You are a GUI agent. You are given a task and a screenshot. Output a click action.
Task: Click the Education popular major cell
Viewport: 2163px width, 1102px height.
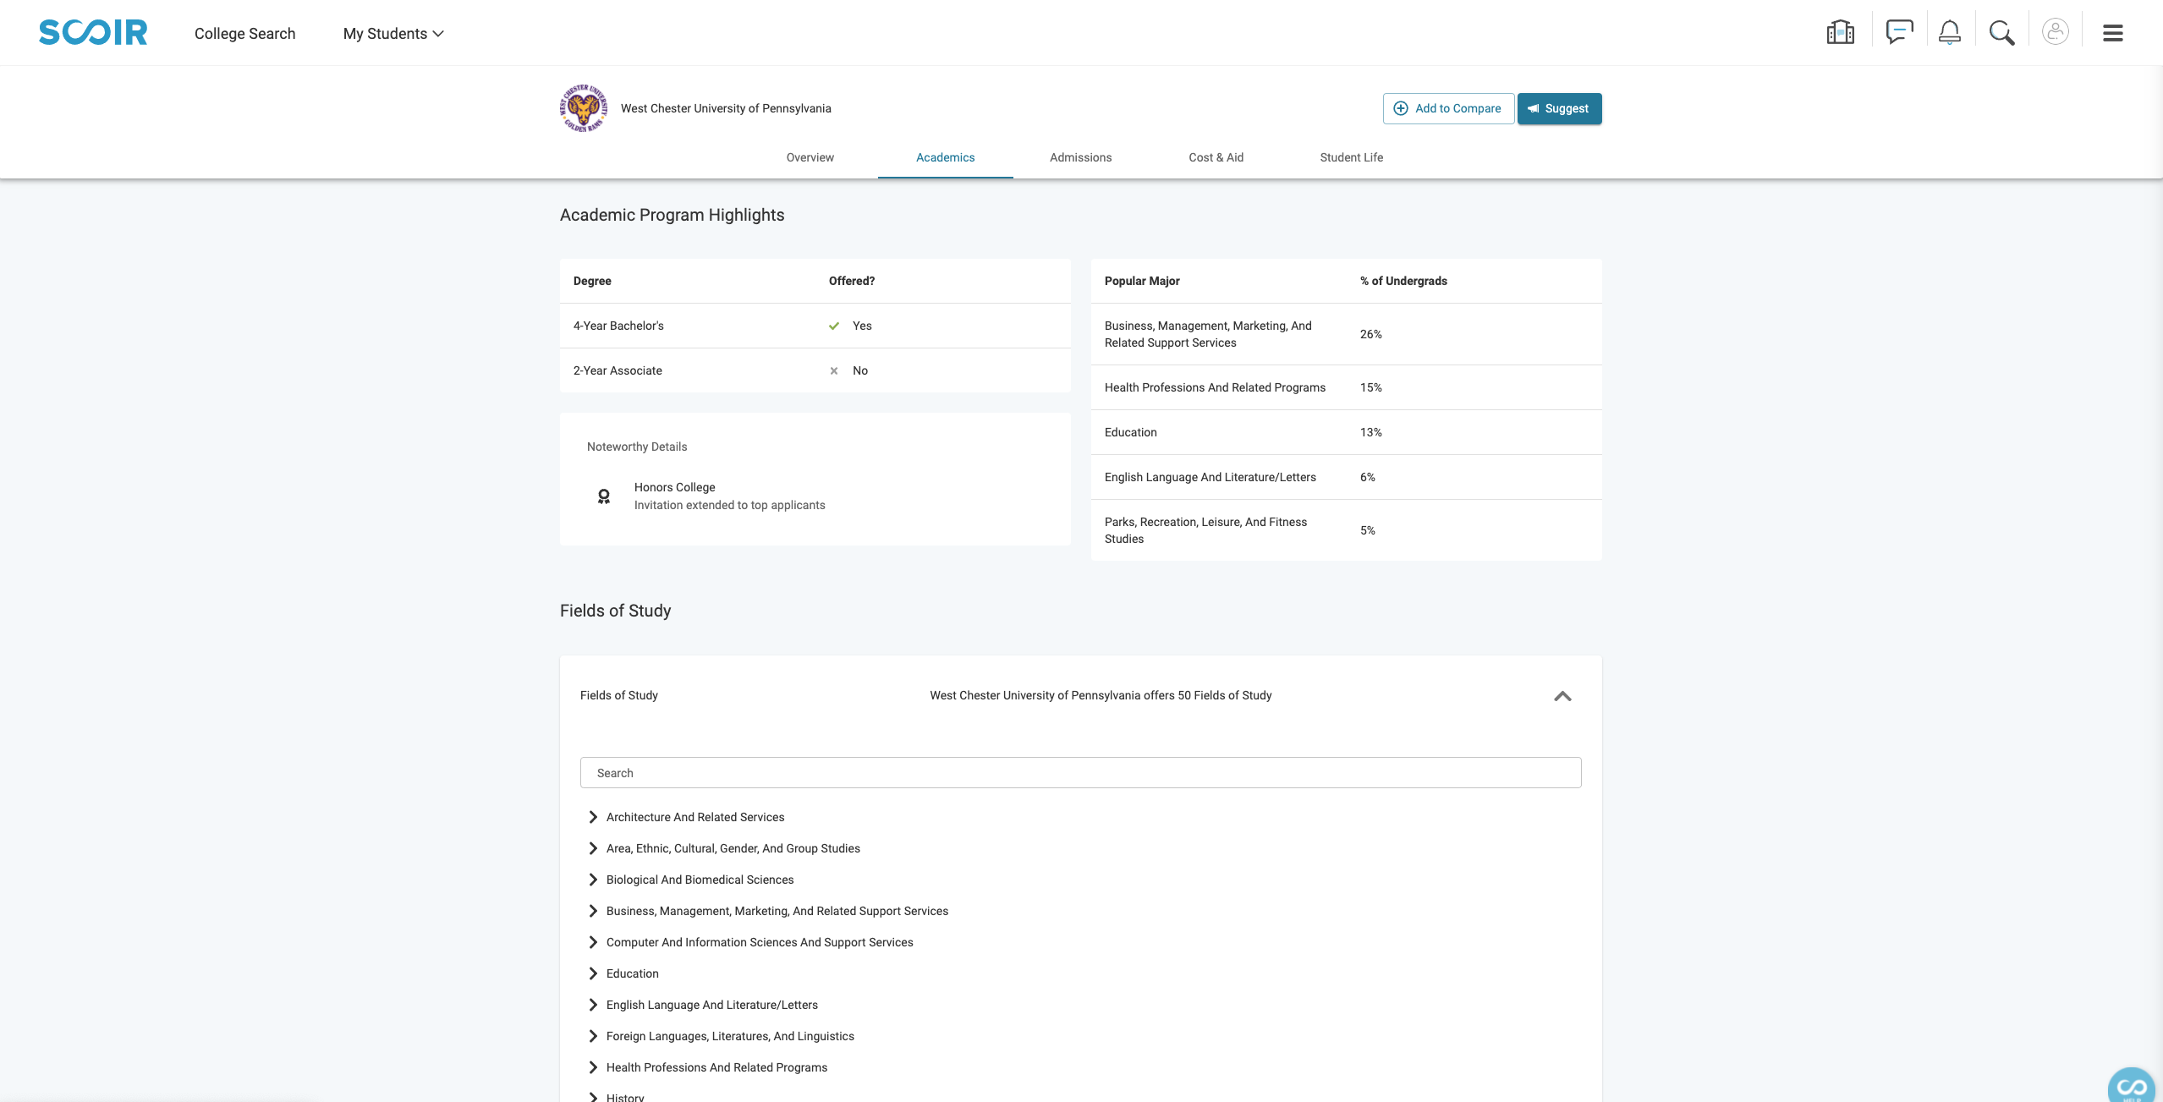(1131, 432)
